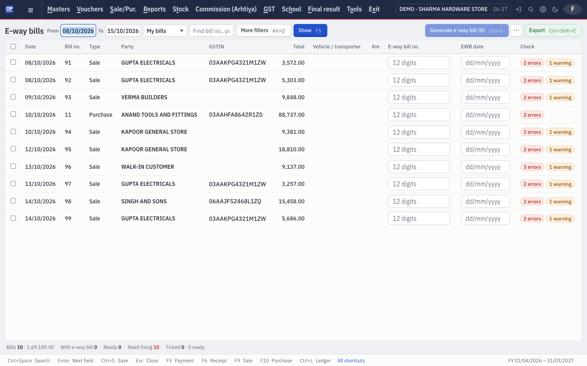Expand More filters panel

tap(263, 30)
